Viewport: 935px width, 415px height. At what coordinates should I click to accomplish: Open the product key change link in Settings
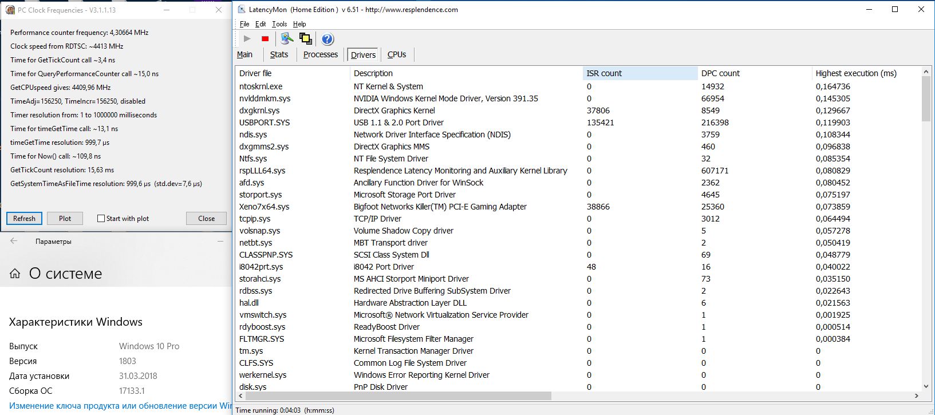pyautogui.click(x=120, y=405)
